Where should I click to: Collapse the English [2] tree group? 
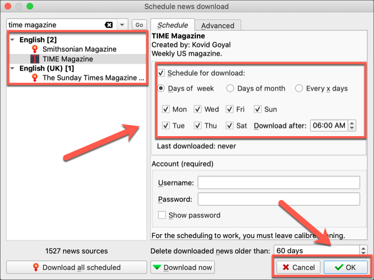(13, 40)
